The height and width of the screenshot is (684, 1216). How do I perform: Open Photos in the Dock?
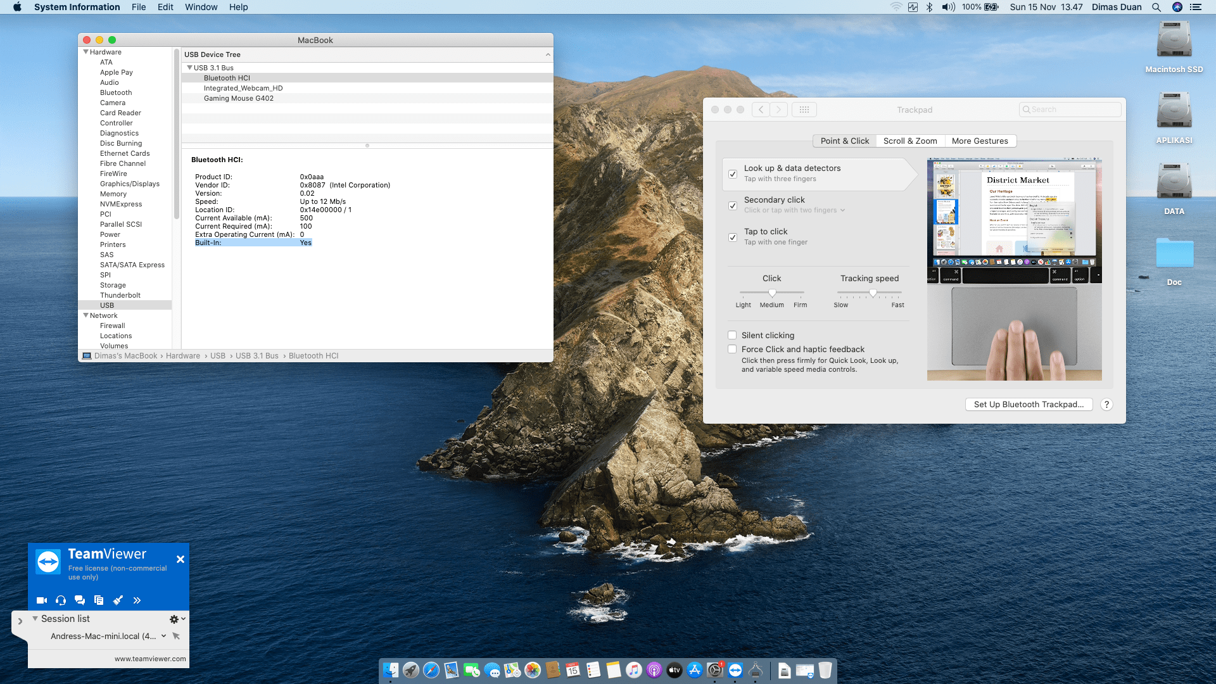[533, 670]
